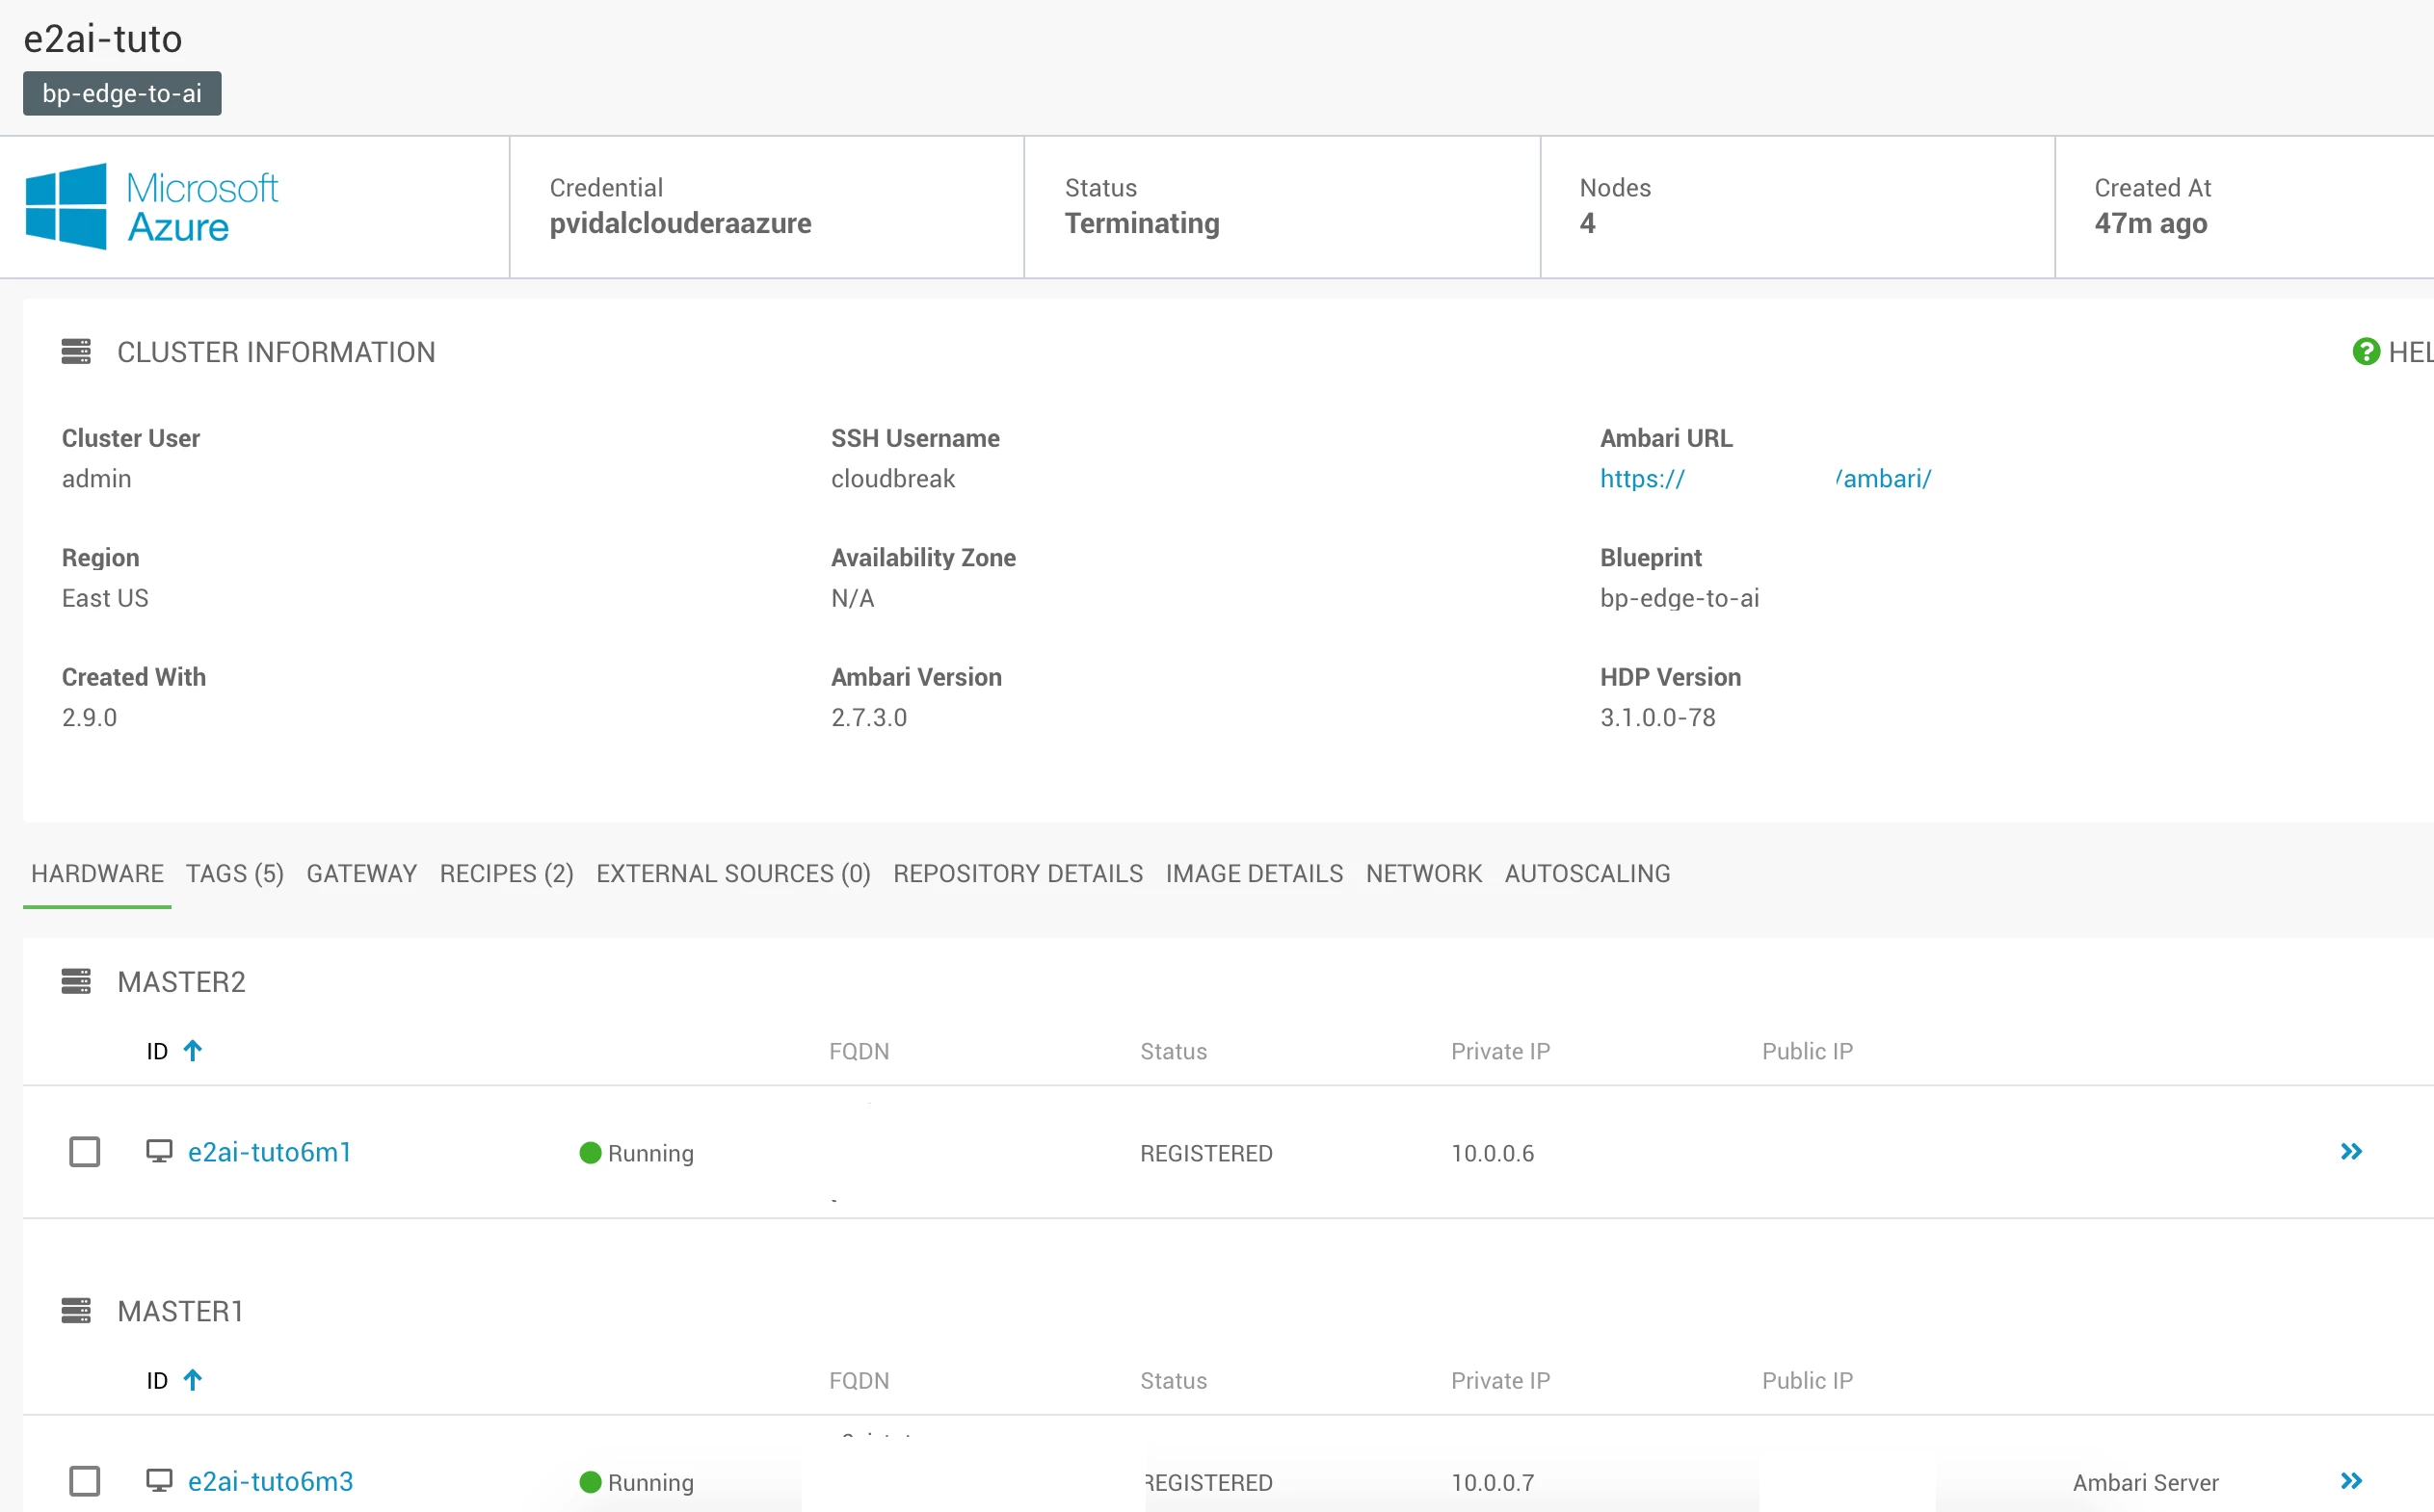The image size is (2434, 1512).
Task: Click the Private IP header in MASTER1
Action: coord(1500,1380)
